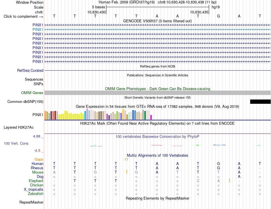
Task: Open the GENCODE V50lift37 track title
Action: point(157,21)
